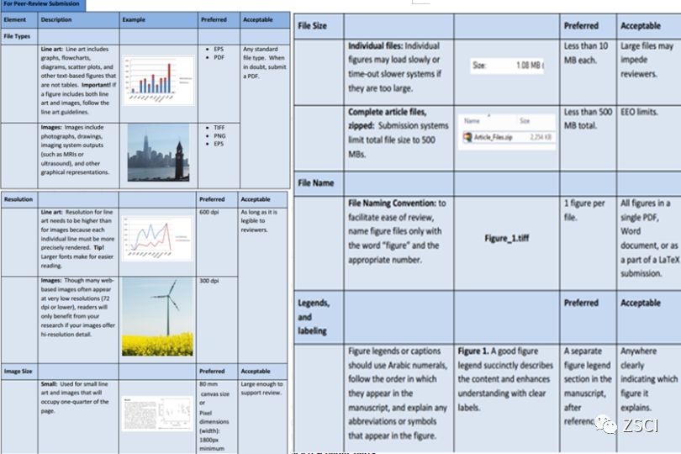Click the 'Acceptable' header in File Size row
The image size is (681, 454).
point(640,26)
